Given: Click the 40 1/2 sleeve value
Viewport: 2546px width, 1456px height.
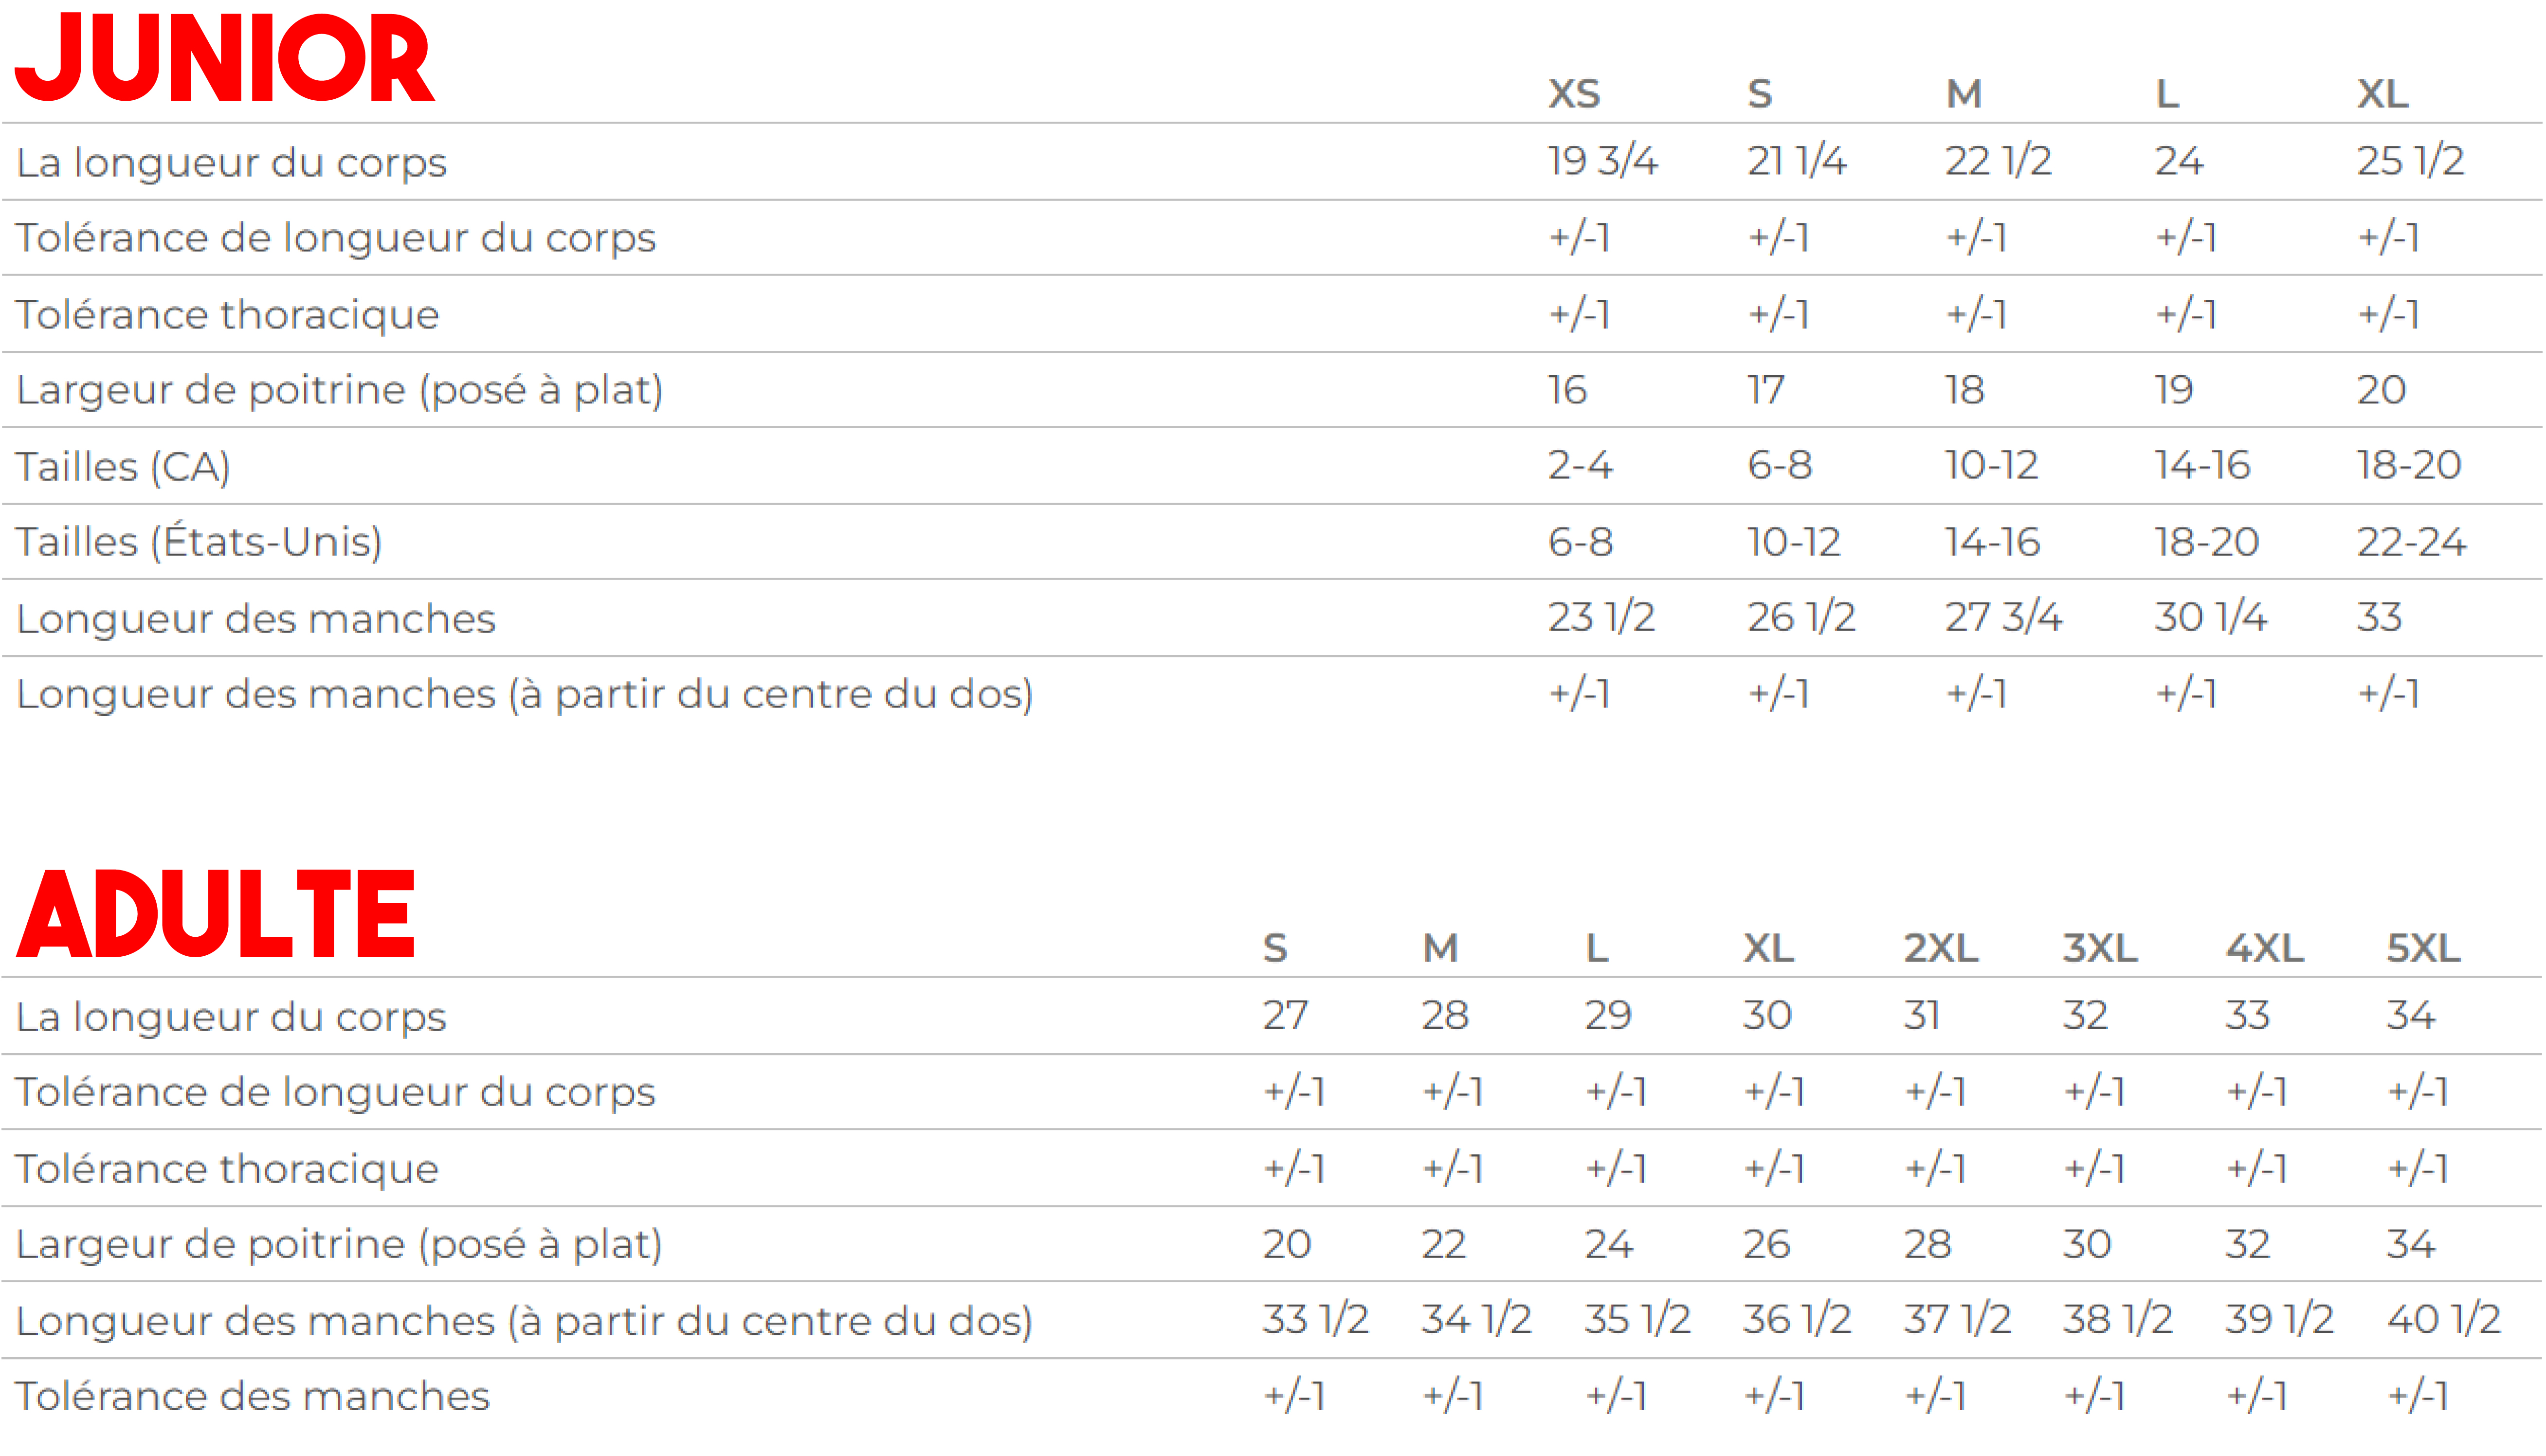Looking at the screenshot, I should pyautogui.click(x=2443, y=1320).
